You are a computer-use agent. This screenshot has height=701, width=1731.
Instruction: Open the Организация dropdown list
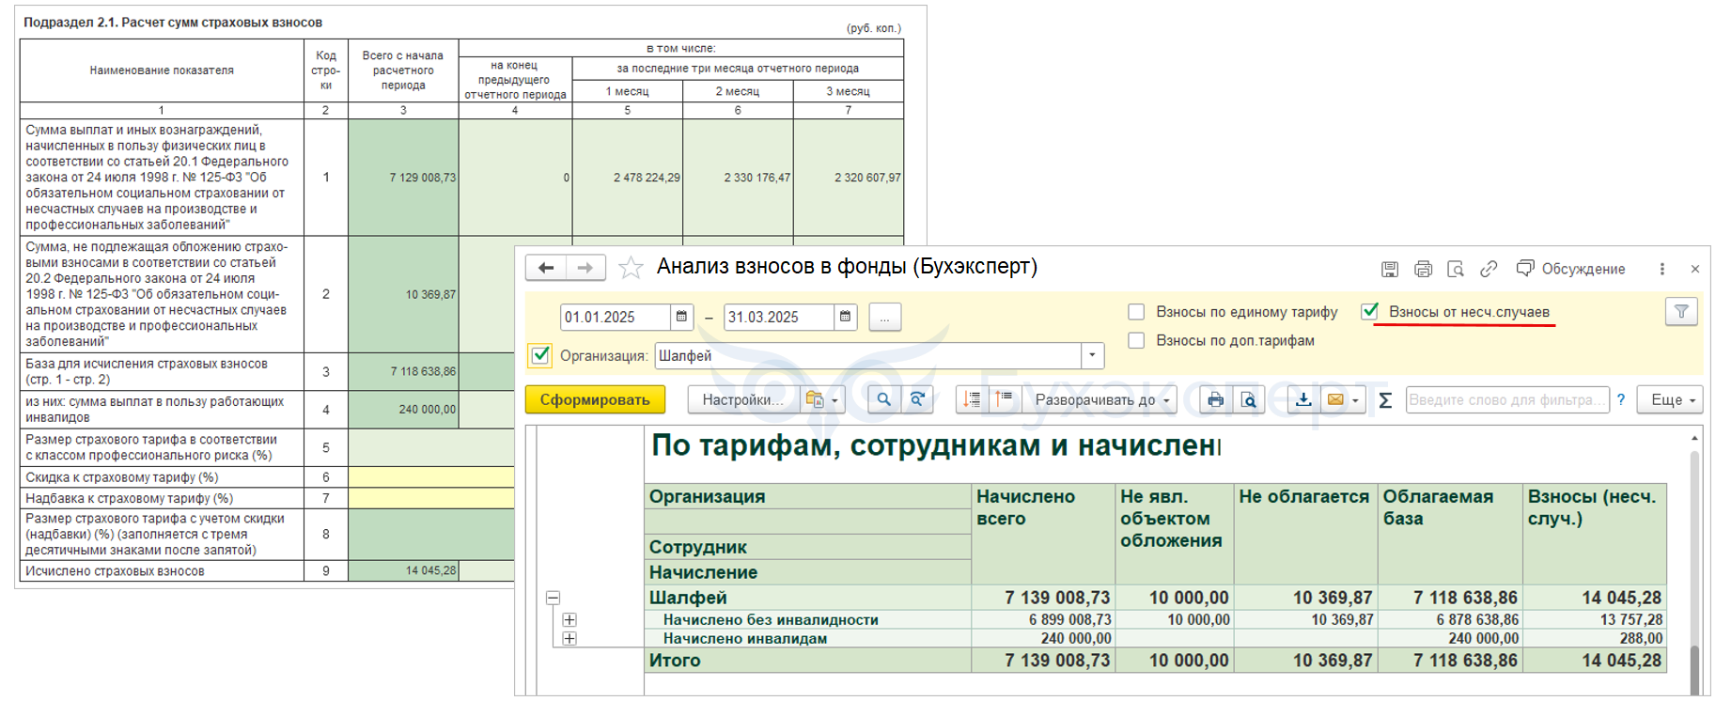coord(1092,356)
